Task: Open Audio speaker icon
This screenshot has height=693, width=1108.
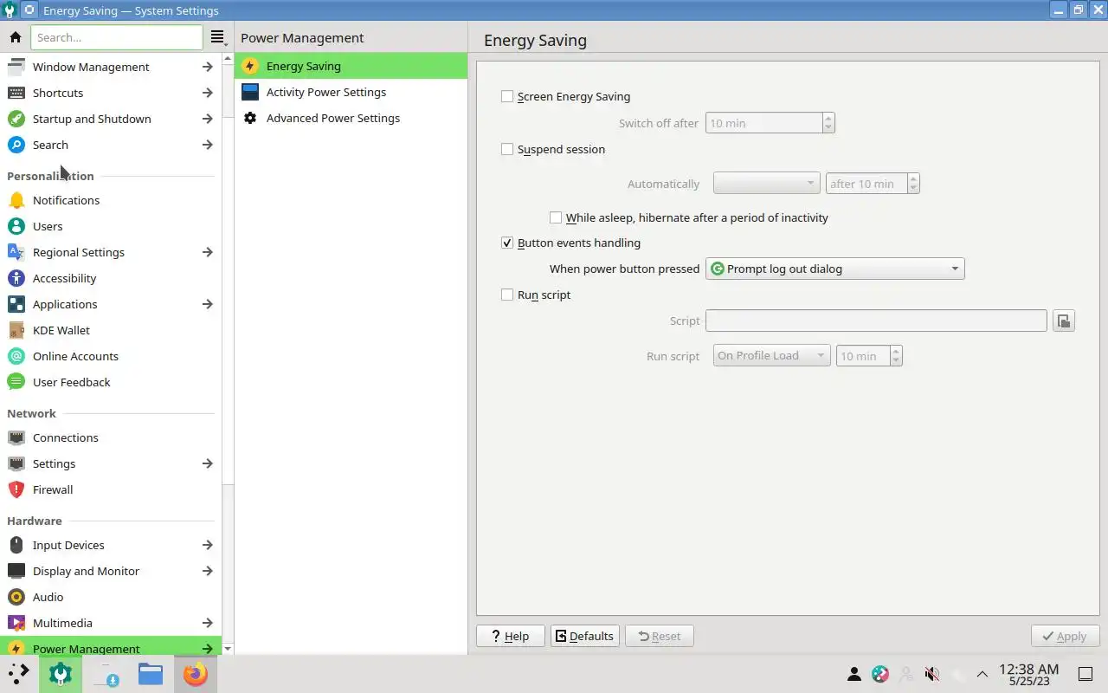Action: [16, 597]
